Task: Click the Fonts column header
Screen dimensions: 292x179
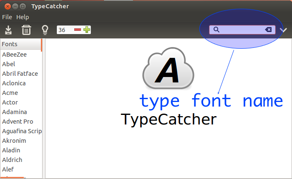Action: point(21,44)
